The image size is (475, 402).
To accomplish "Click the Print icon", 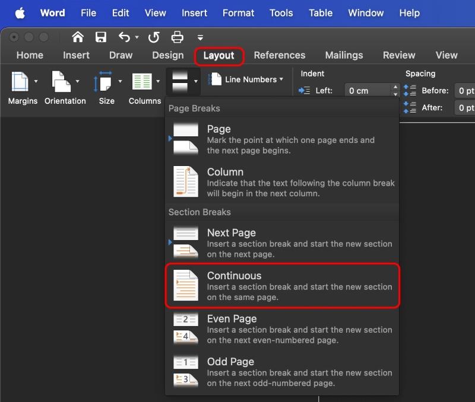I will (x=177, y=37).
